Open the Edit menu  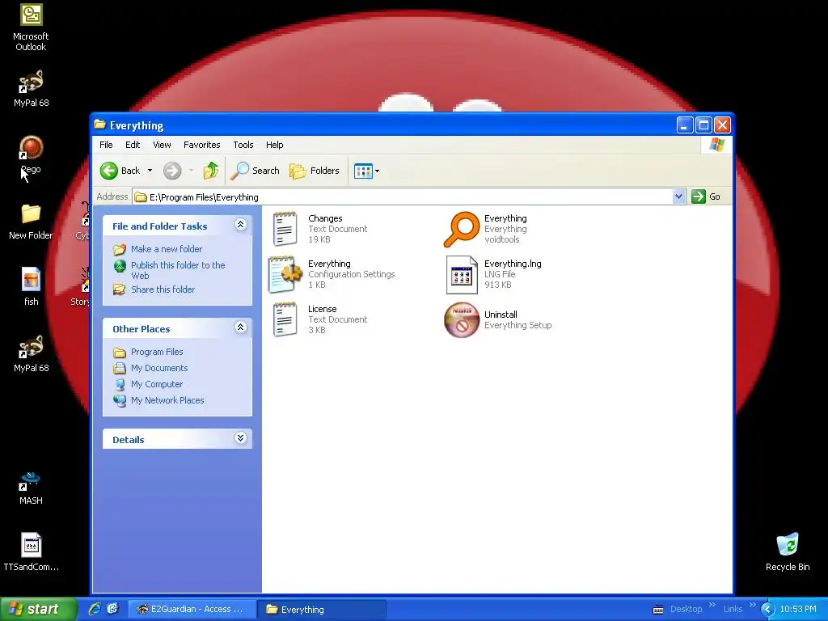coord(133,145)
